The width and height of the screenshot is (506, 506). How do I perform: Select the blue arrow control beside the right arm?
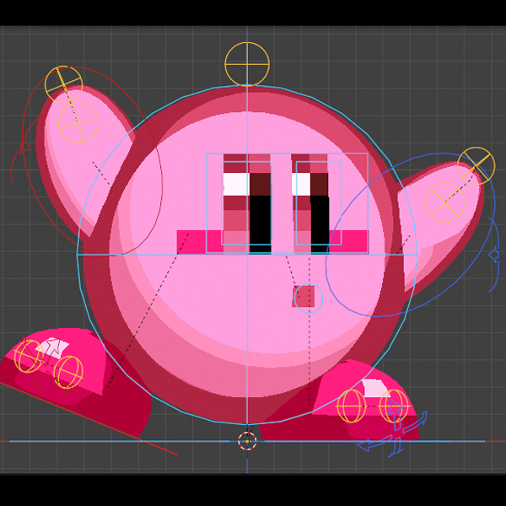point(493,255)
